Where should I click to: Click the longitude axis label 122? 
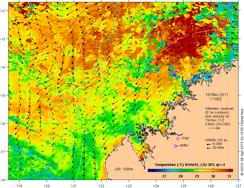pyautogui.click(x=101, y=186)
